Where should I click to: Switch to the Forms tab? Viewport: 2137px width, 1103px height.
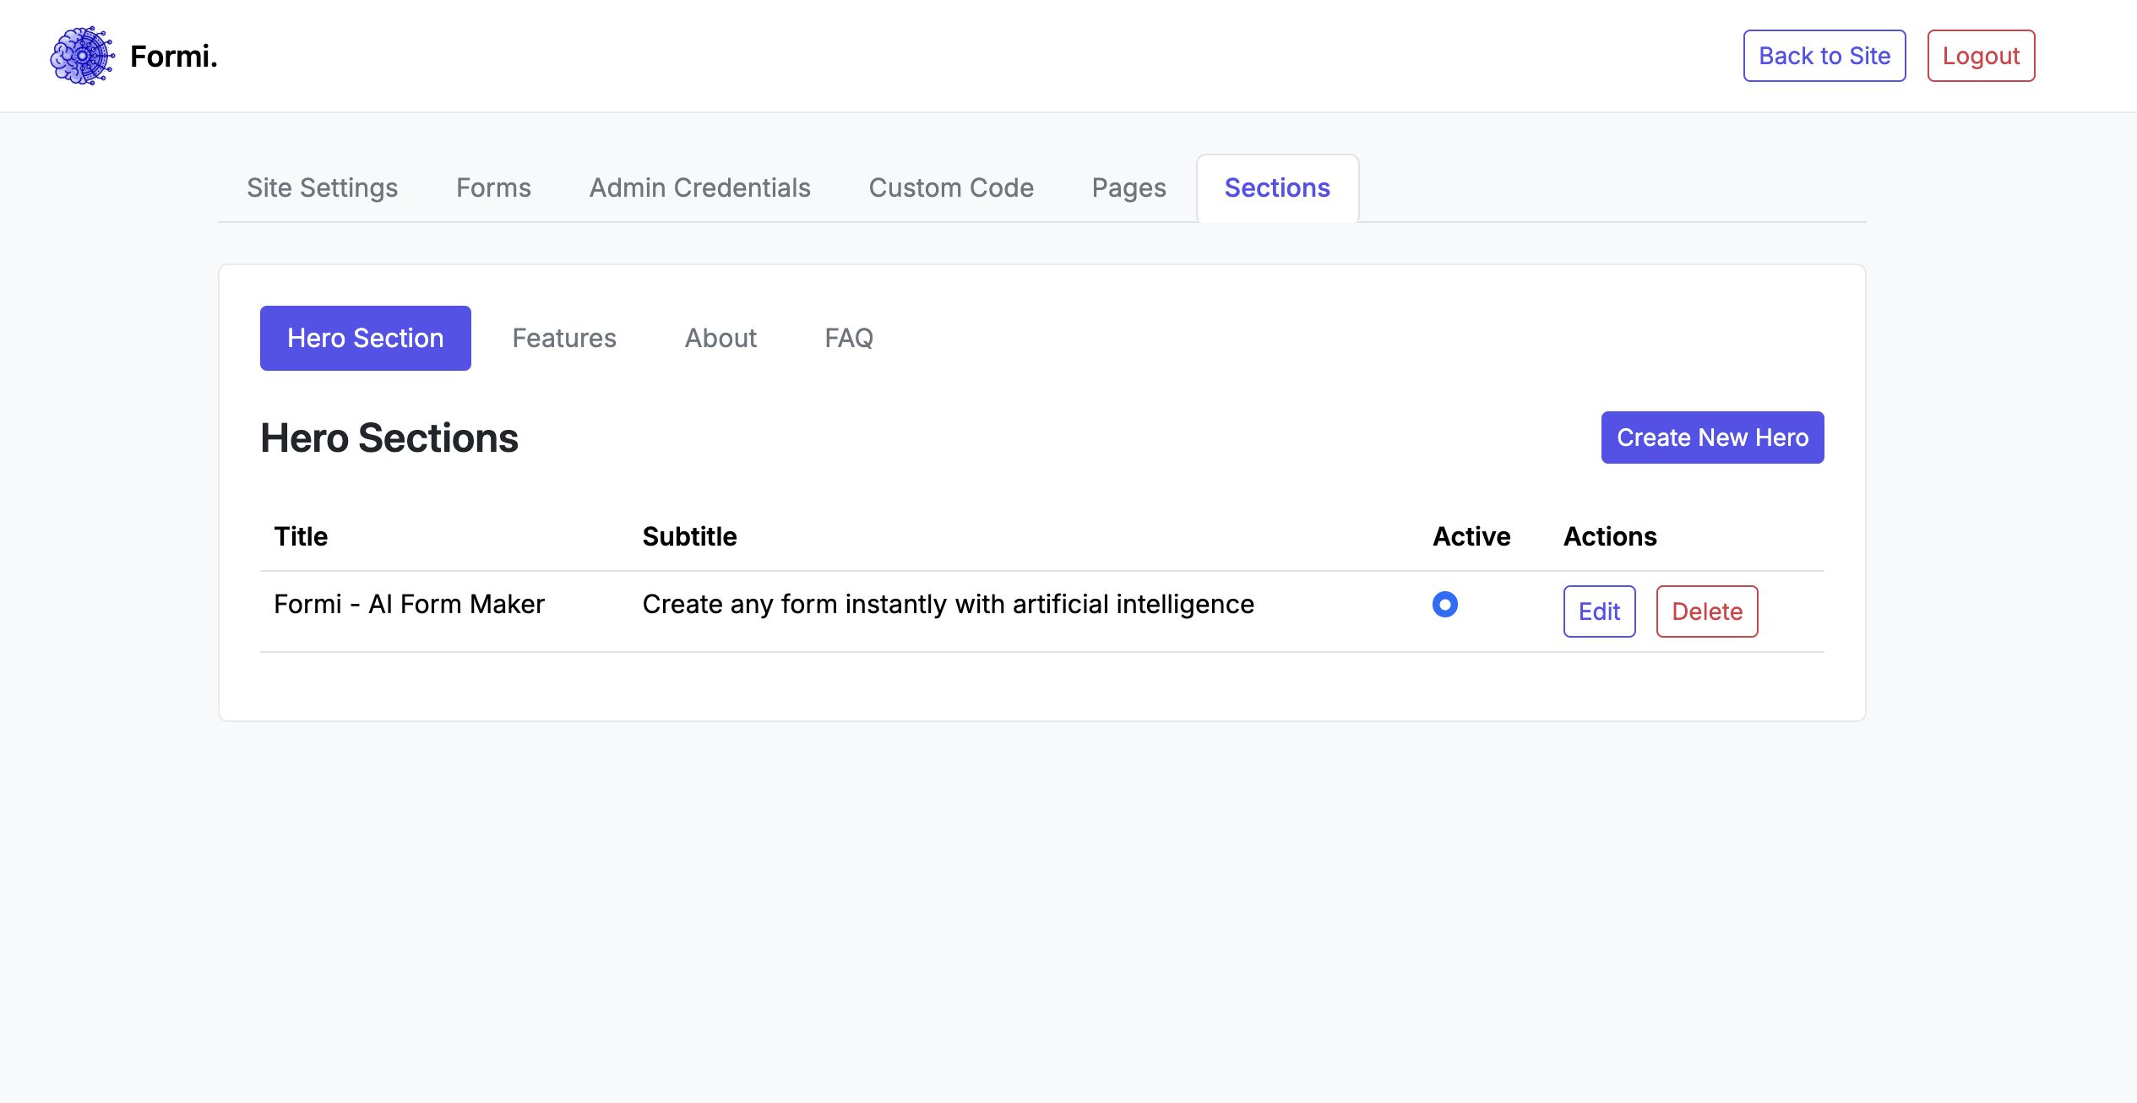(x=493, y=187)
